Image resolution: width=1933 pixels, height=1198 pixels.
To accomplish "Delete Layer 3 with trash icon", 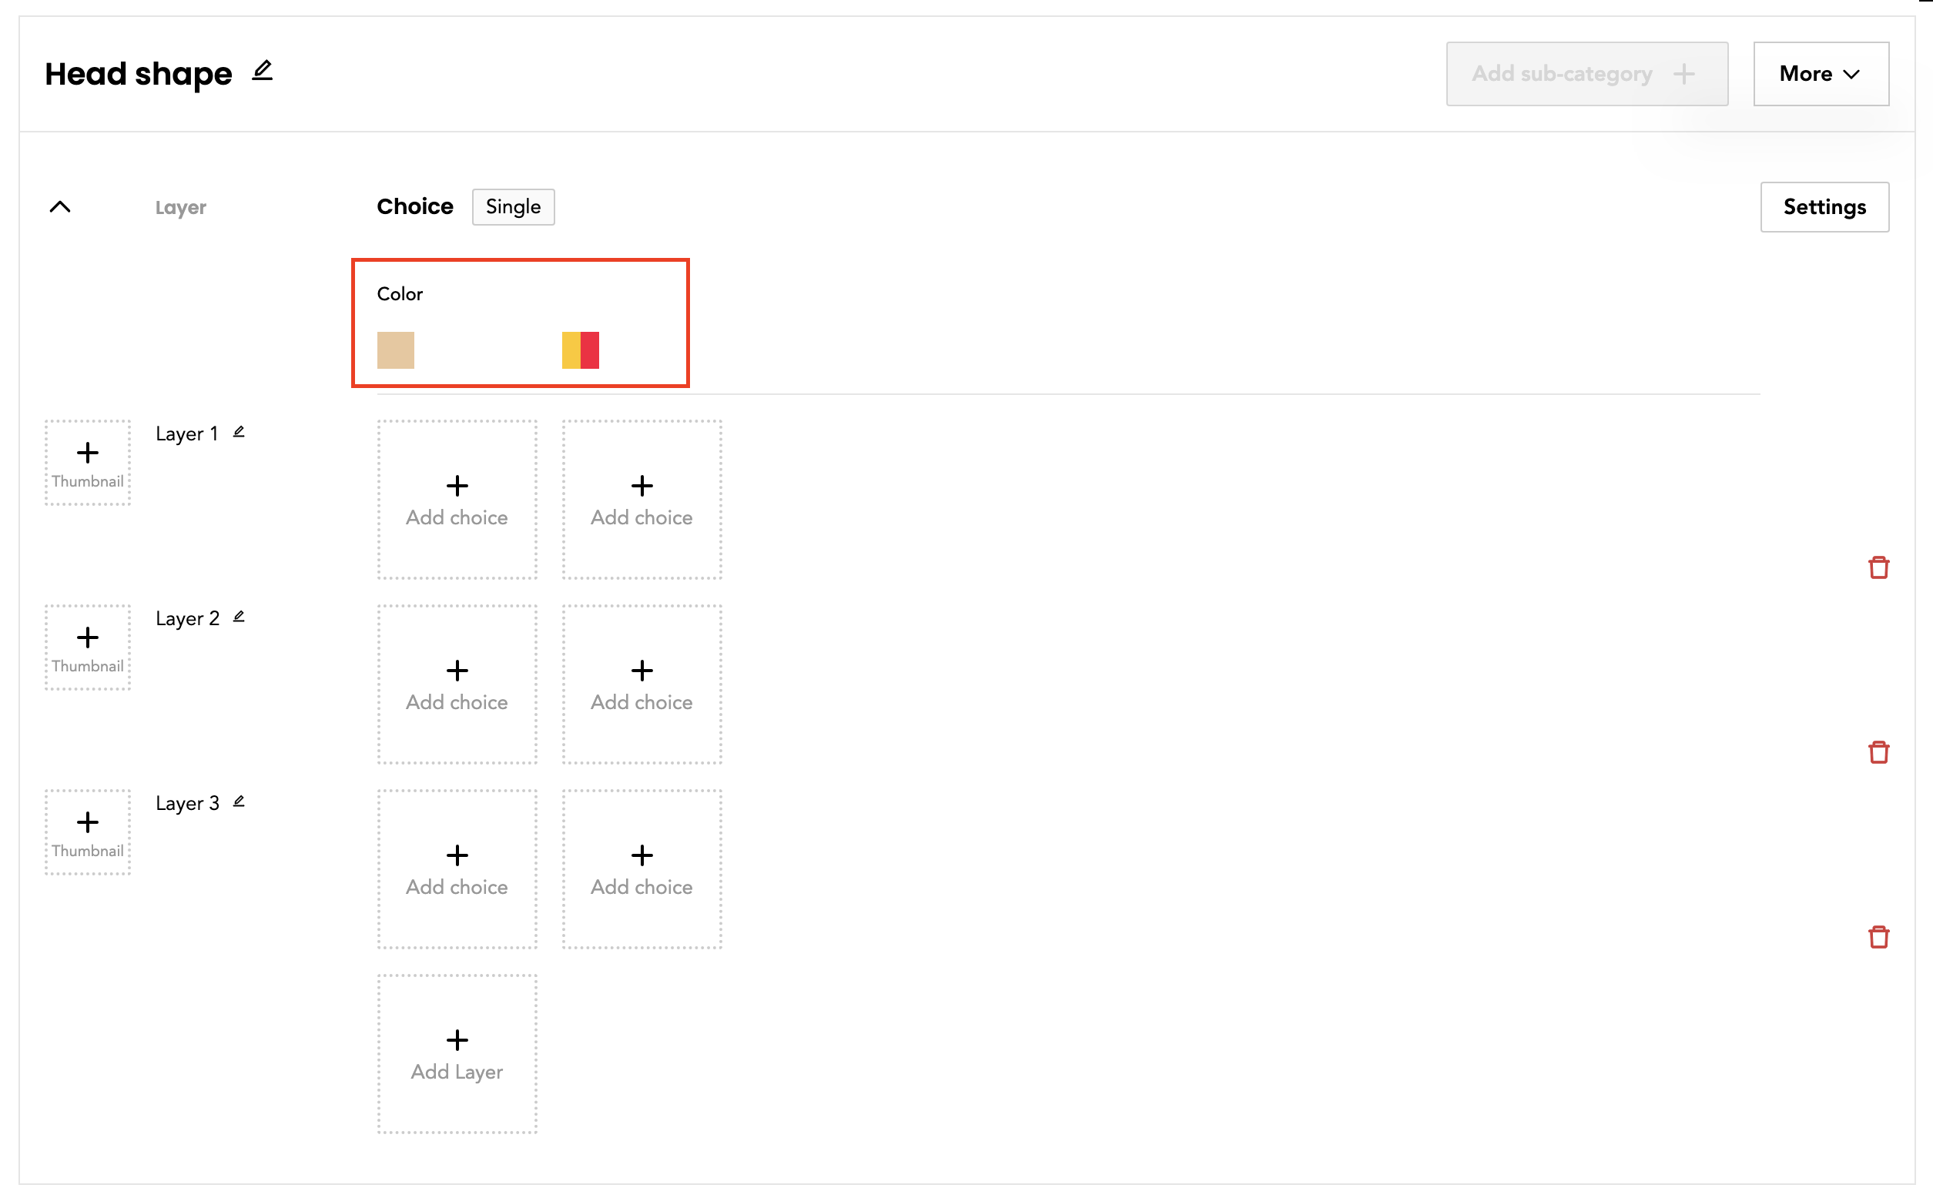I will (1878, 936).
